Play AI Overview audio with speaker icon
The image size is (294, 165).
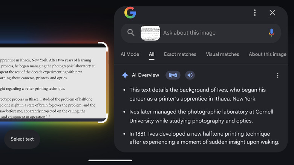pos(190,75)
